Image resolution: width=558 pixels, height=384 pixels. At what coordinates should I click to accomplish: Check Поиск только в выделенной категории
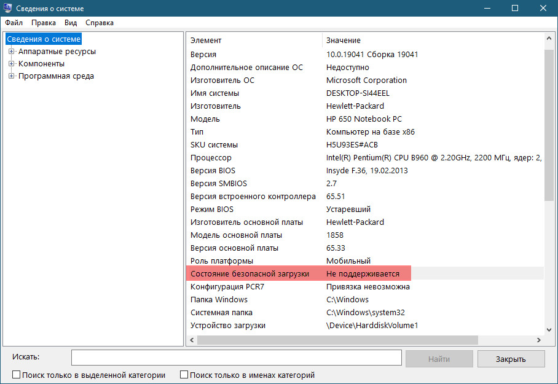click(x=17, y=375)
